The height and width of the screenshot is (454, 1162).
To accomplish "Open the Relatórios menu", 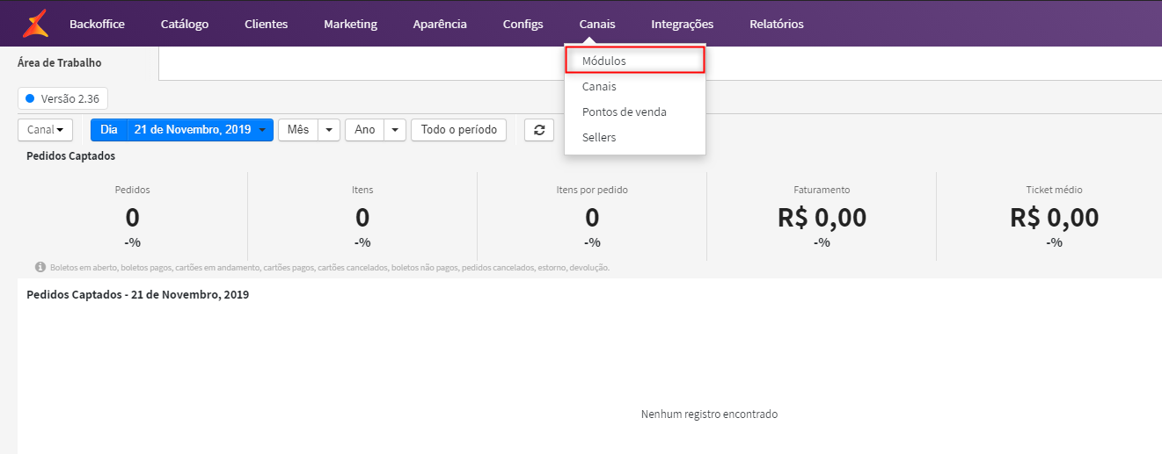I will click(x=777, y=25).
